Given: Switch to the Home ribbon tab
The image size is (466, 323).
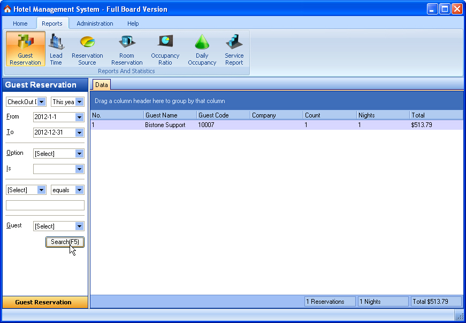Looking at the screenshot, I should click(x=20, y=23).
